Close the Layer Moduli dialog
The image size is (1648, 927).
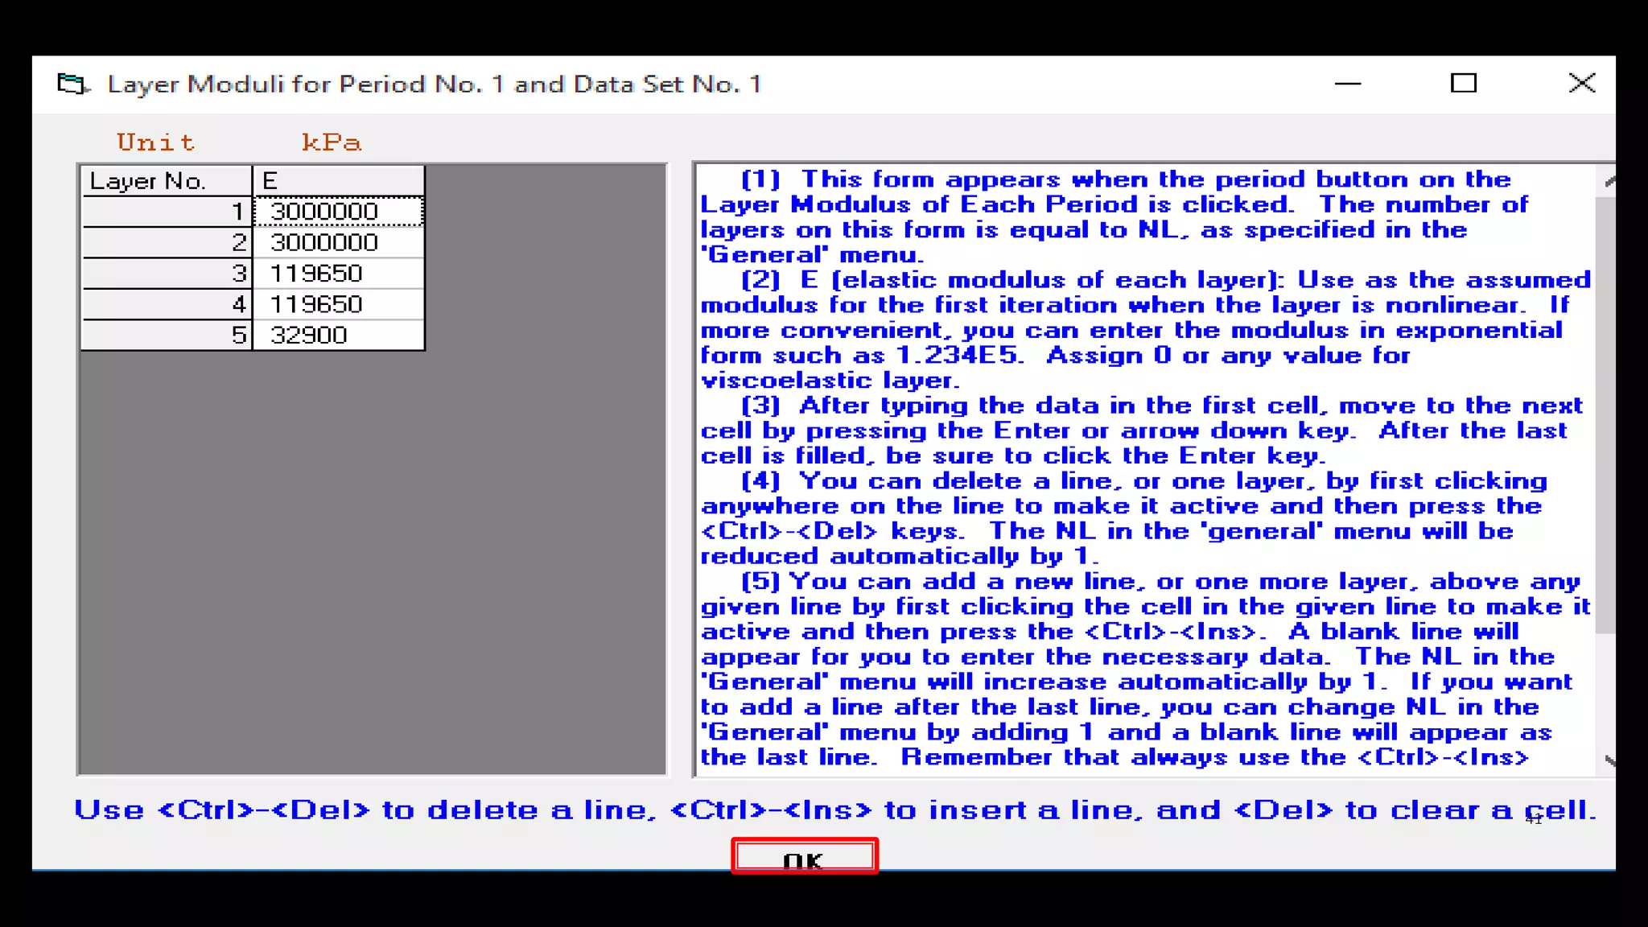(1581, 84)
